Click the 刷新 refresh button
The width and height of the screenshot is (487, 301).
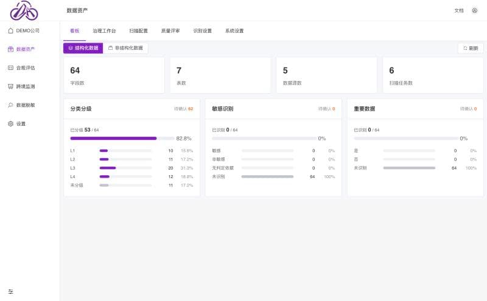click(x=471, y=49)
